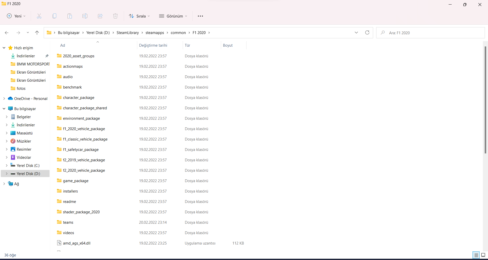The height and width of the screenshot is (260, 488).
Task: Collapse the Hızlı erişim tree section
Action: 4,48
